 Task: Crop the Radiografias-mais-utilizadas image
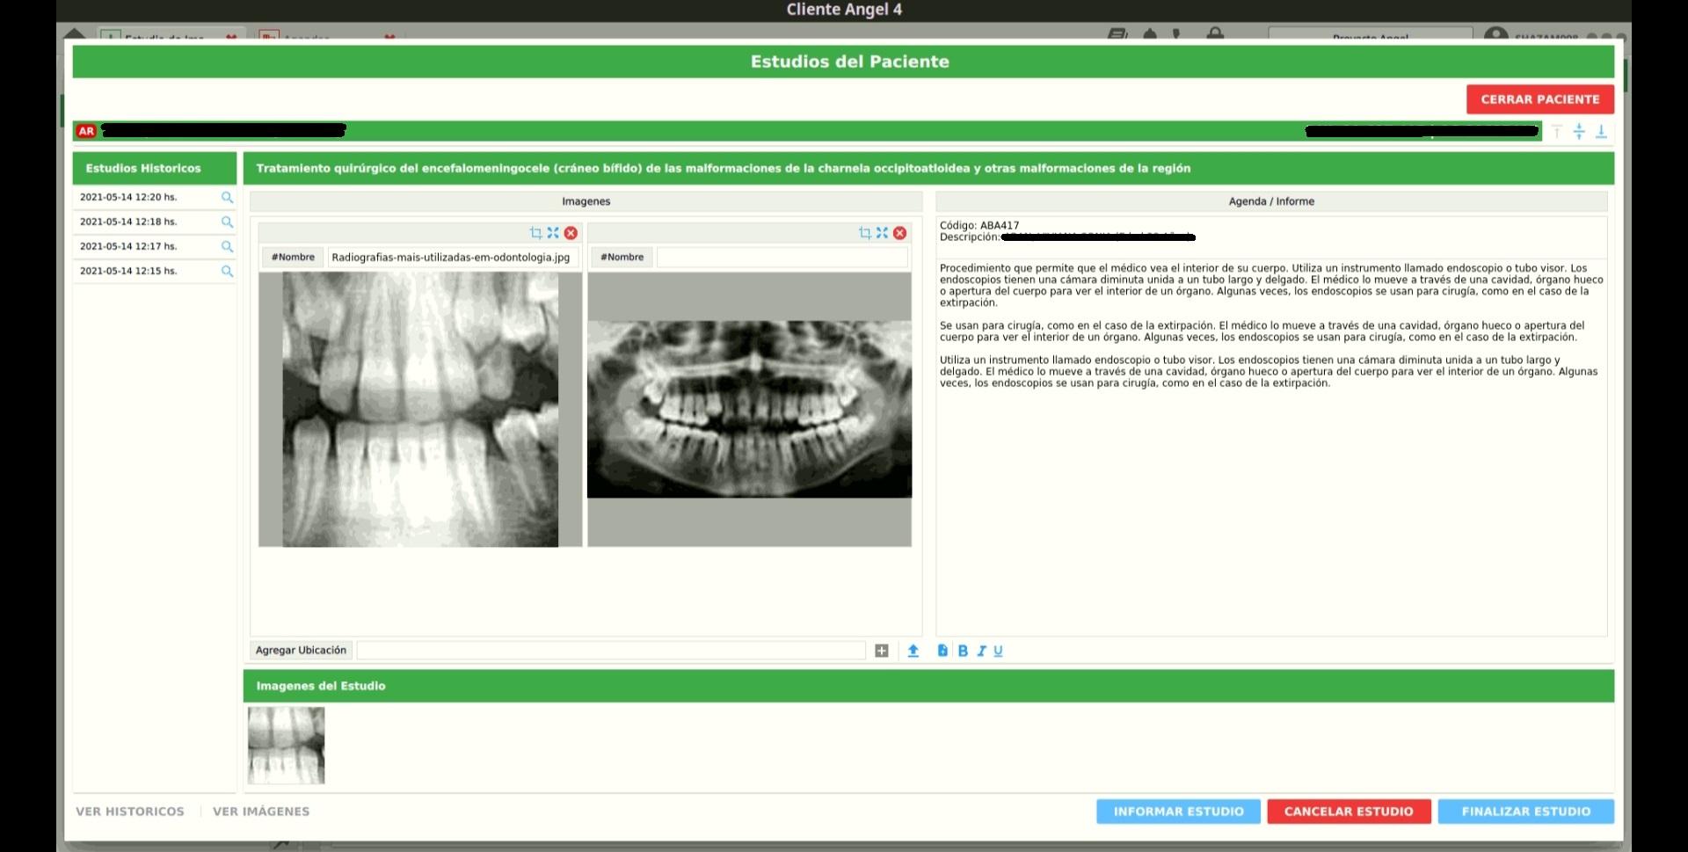pyautogui.click(x=535, y=233)
